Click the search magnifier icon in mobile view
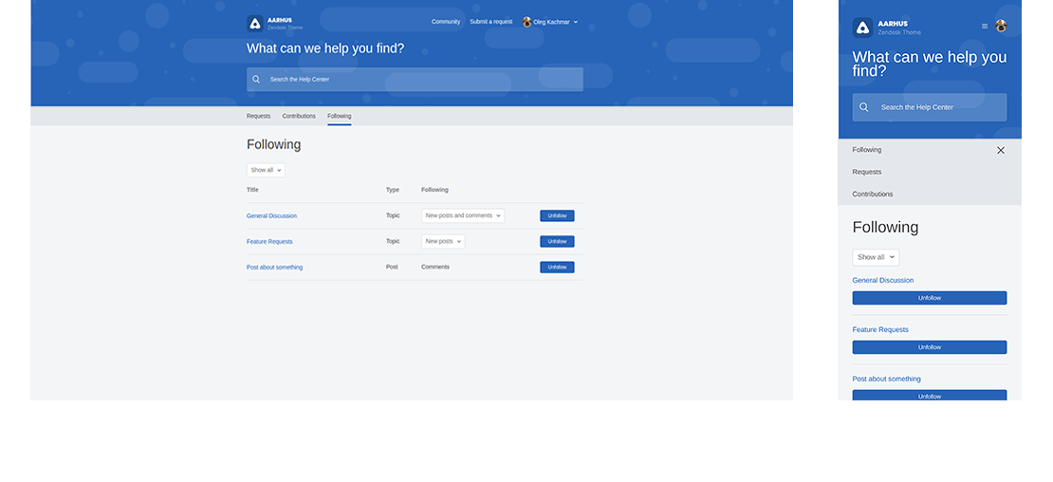 pos(863,107)
